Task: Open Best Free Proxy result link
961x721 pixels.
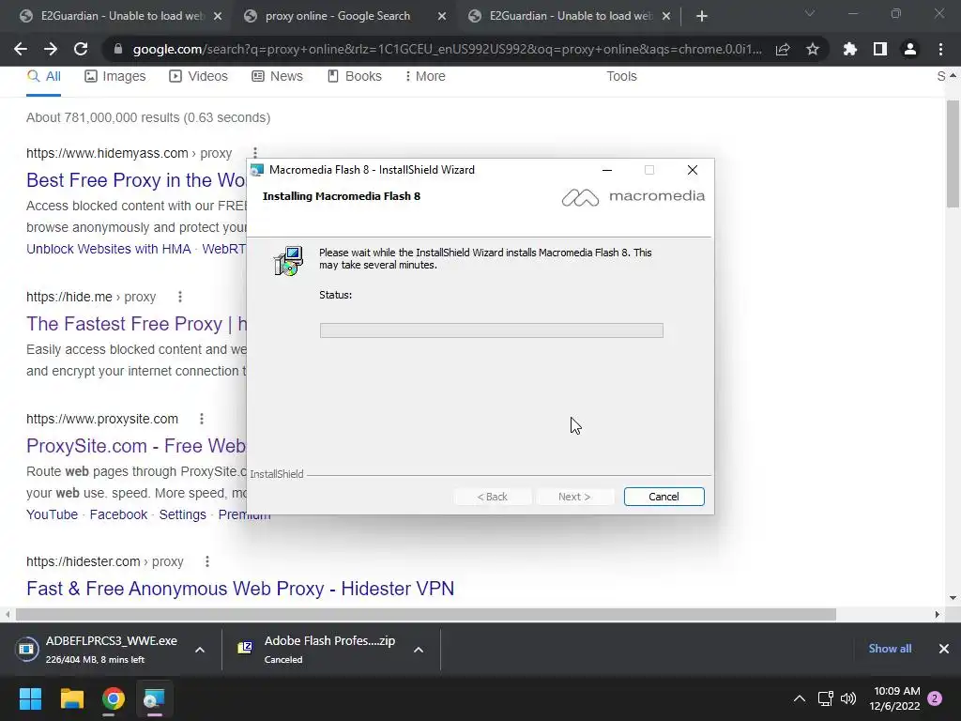Action: (x=136, y=180)
